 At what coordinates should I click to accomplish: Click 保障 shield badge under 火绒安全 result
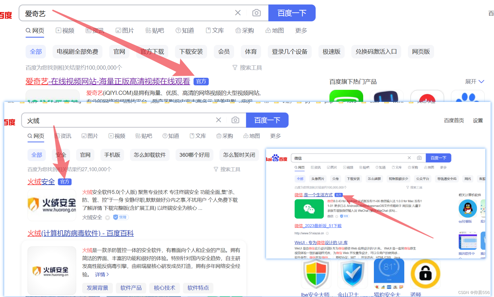tap(121, 217)
